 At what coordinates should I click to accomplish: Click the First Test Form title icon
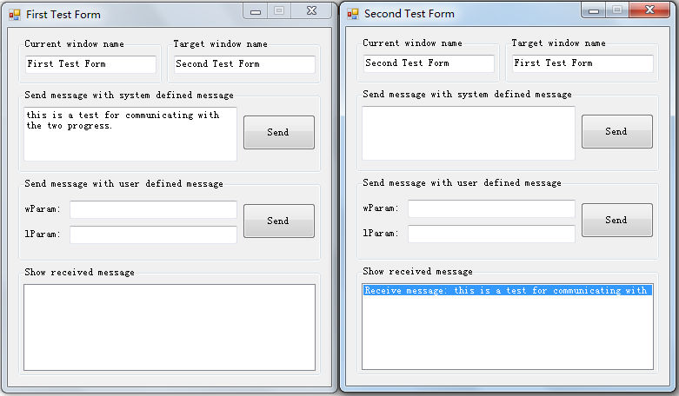point(15,15)
